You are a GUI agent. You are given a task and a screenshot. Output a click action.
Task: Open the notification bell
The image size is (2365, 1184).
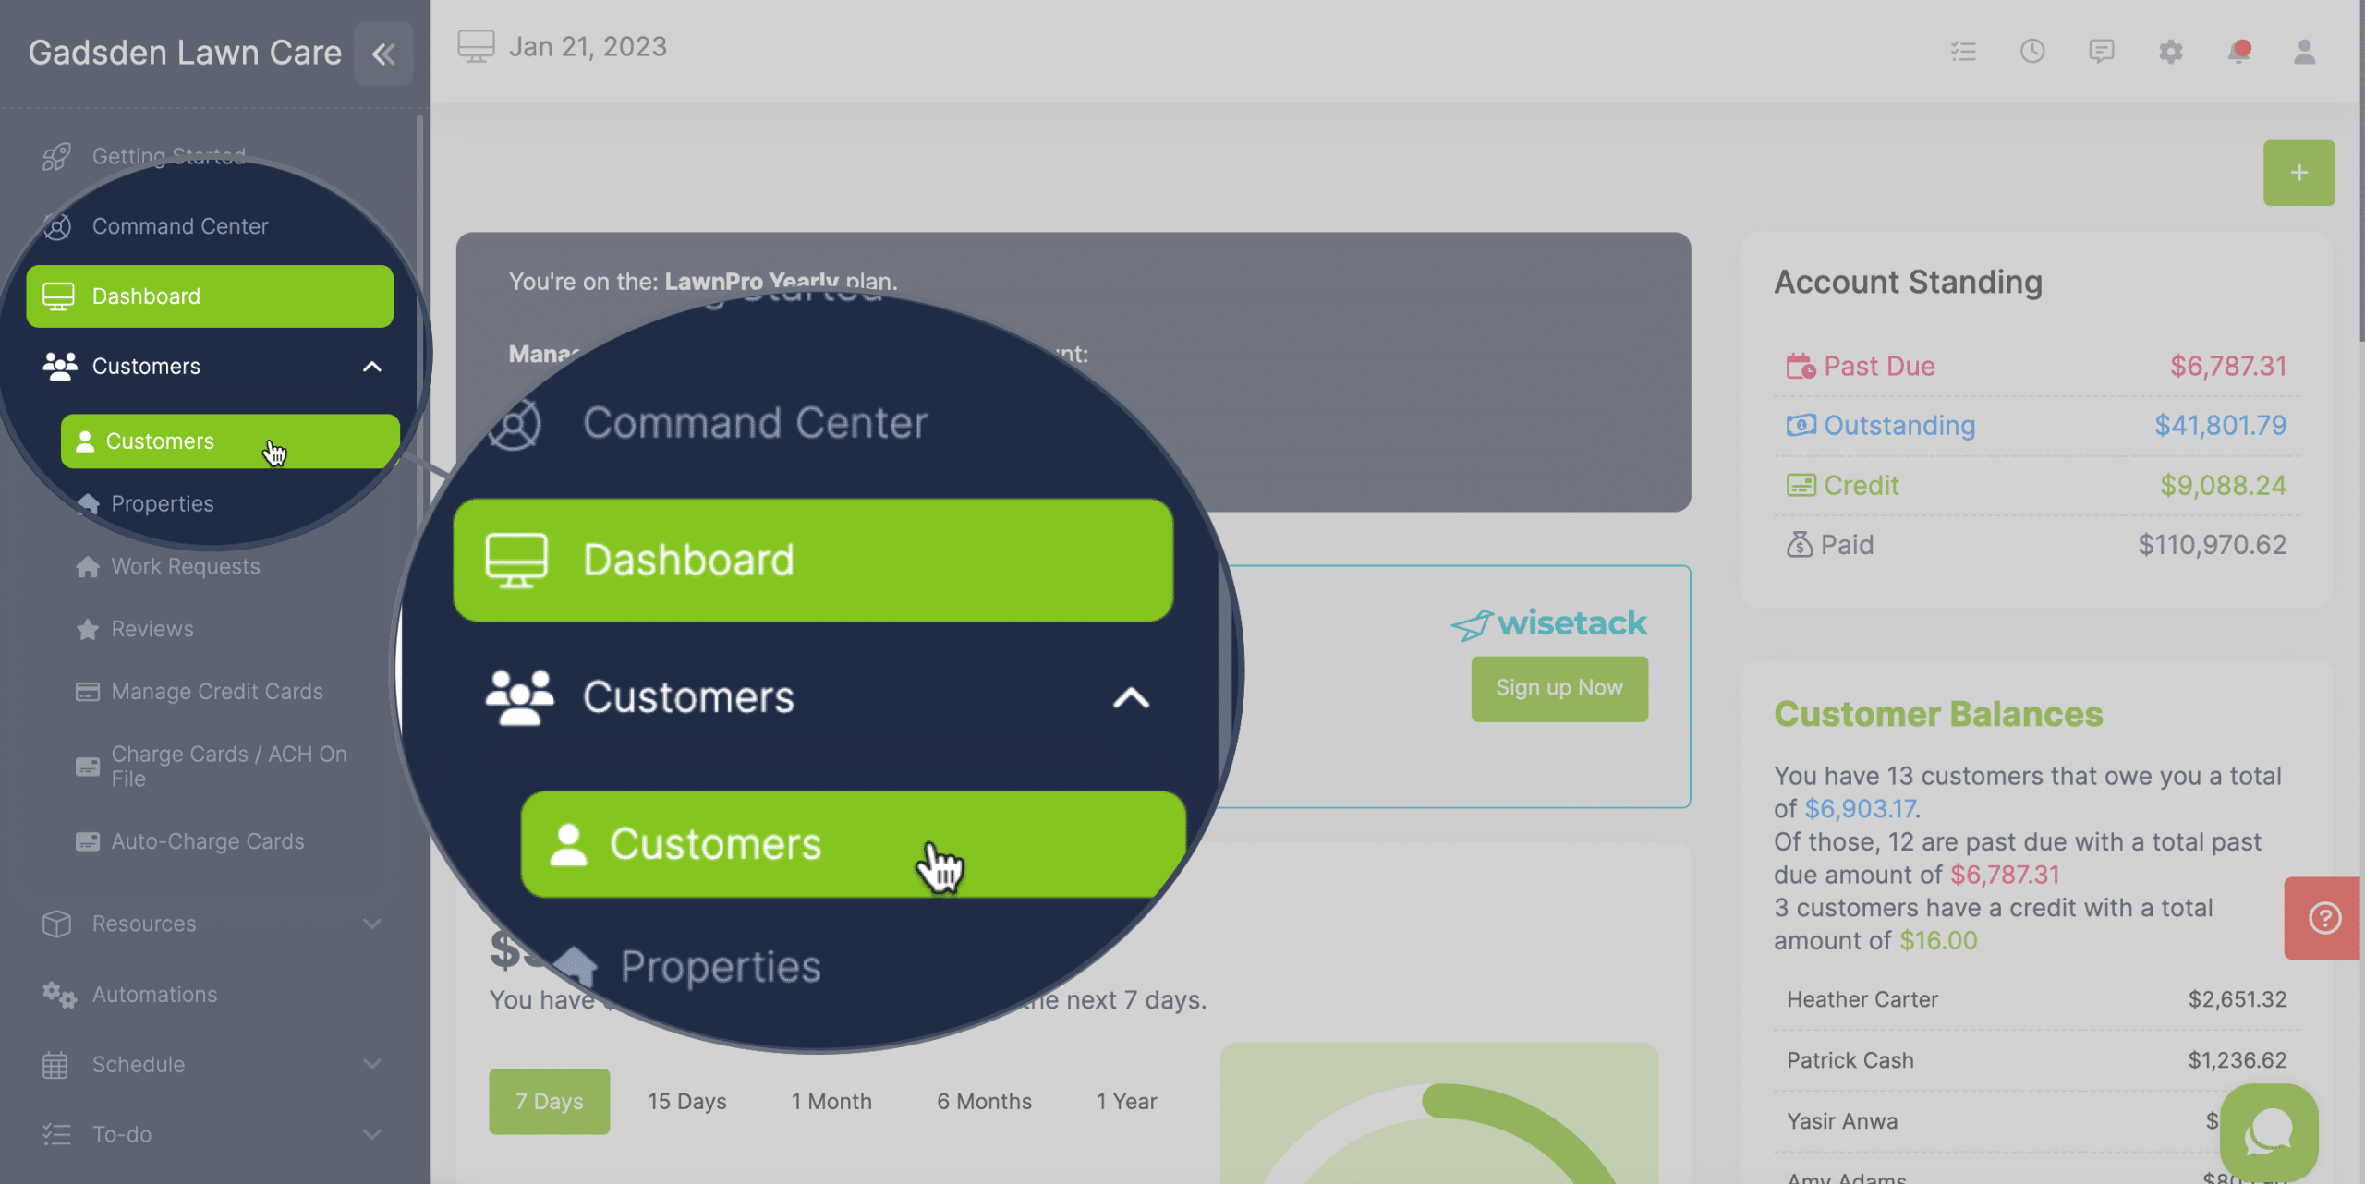pos(2238,51)
